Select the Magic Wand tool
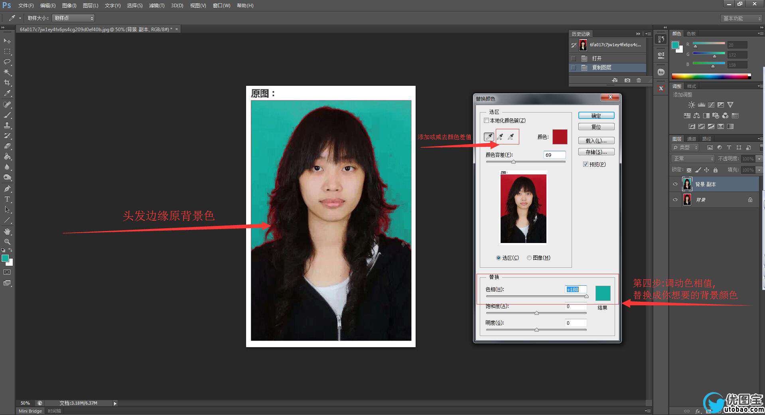The width and height of the screenshot is (765, 415). (7, 72)
